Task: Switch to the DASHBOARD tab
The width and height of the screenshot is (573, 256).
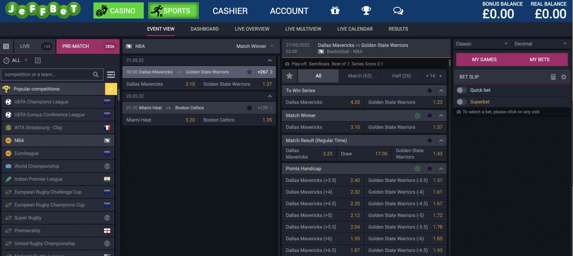Action: click(x=204, y=29)
